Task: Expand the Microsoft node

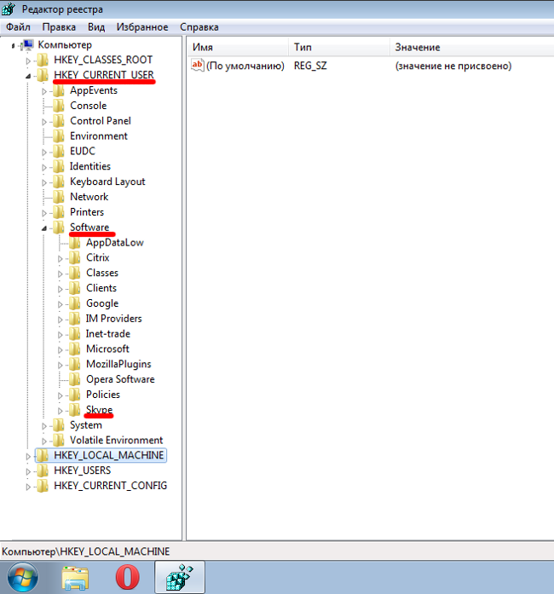Action: click(x=60, y=350)
